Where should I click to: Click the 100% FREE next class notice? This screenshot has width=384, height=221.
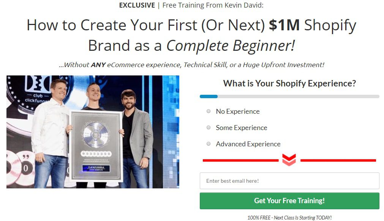click(289, 218)
